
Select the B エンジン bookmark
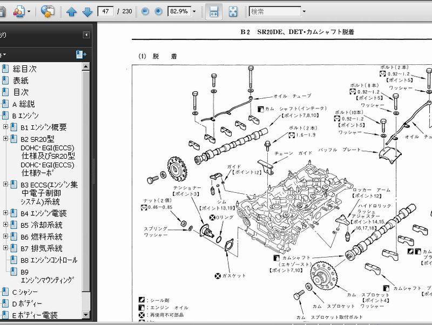(25, 116)
